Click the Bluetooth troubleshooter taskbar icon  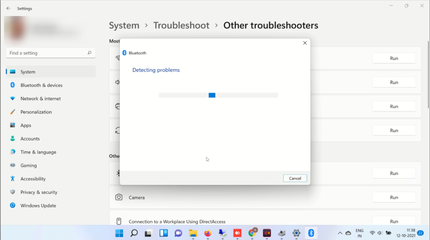coord(311,233)
